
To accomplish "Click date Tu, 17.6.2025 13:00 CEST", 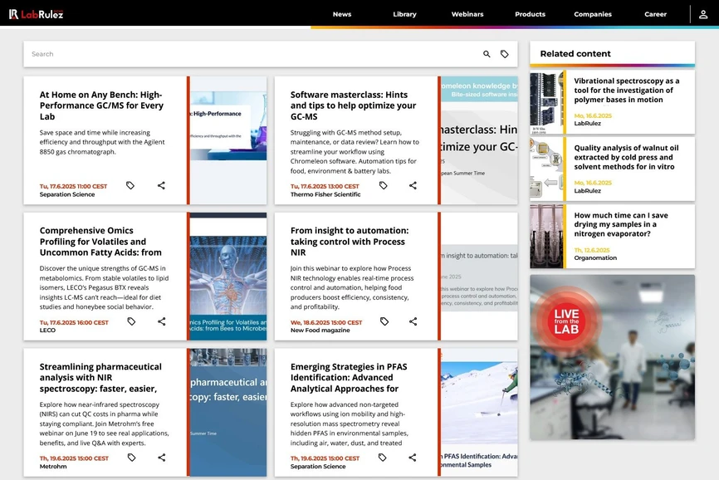I will [325, 186].
